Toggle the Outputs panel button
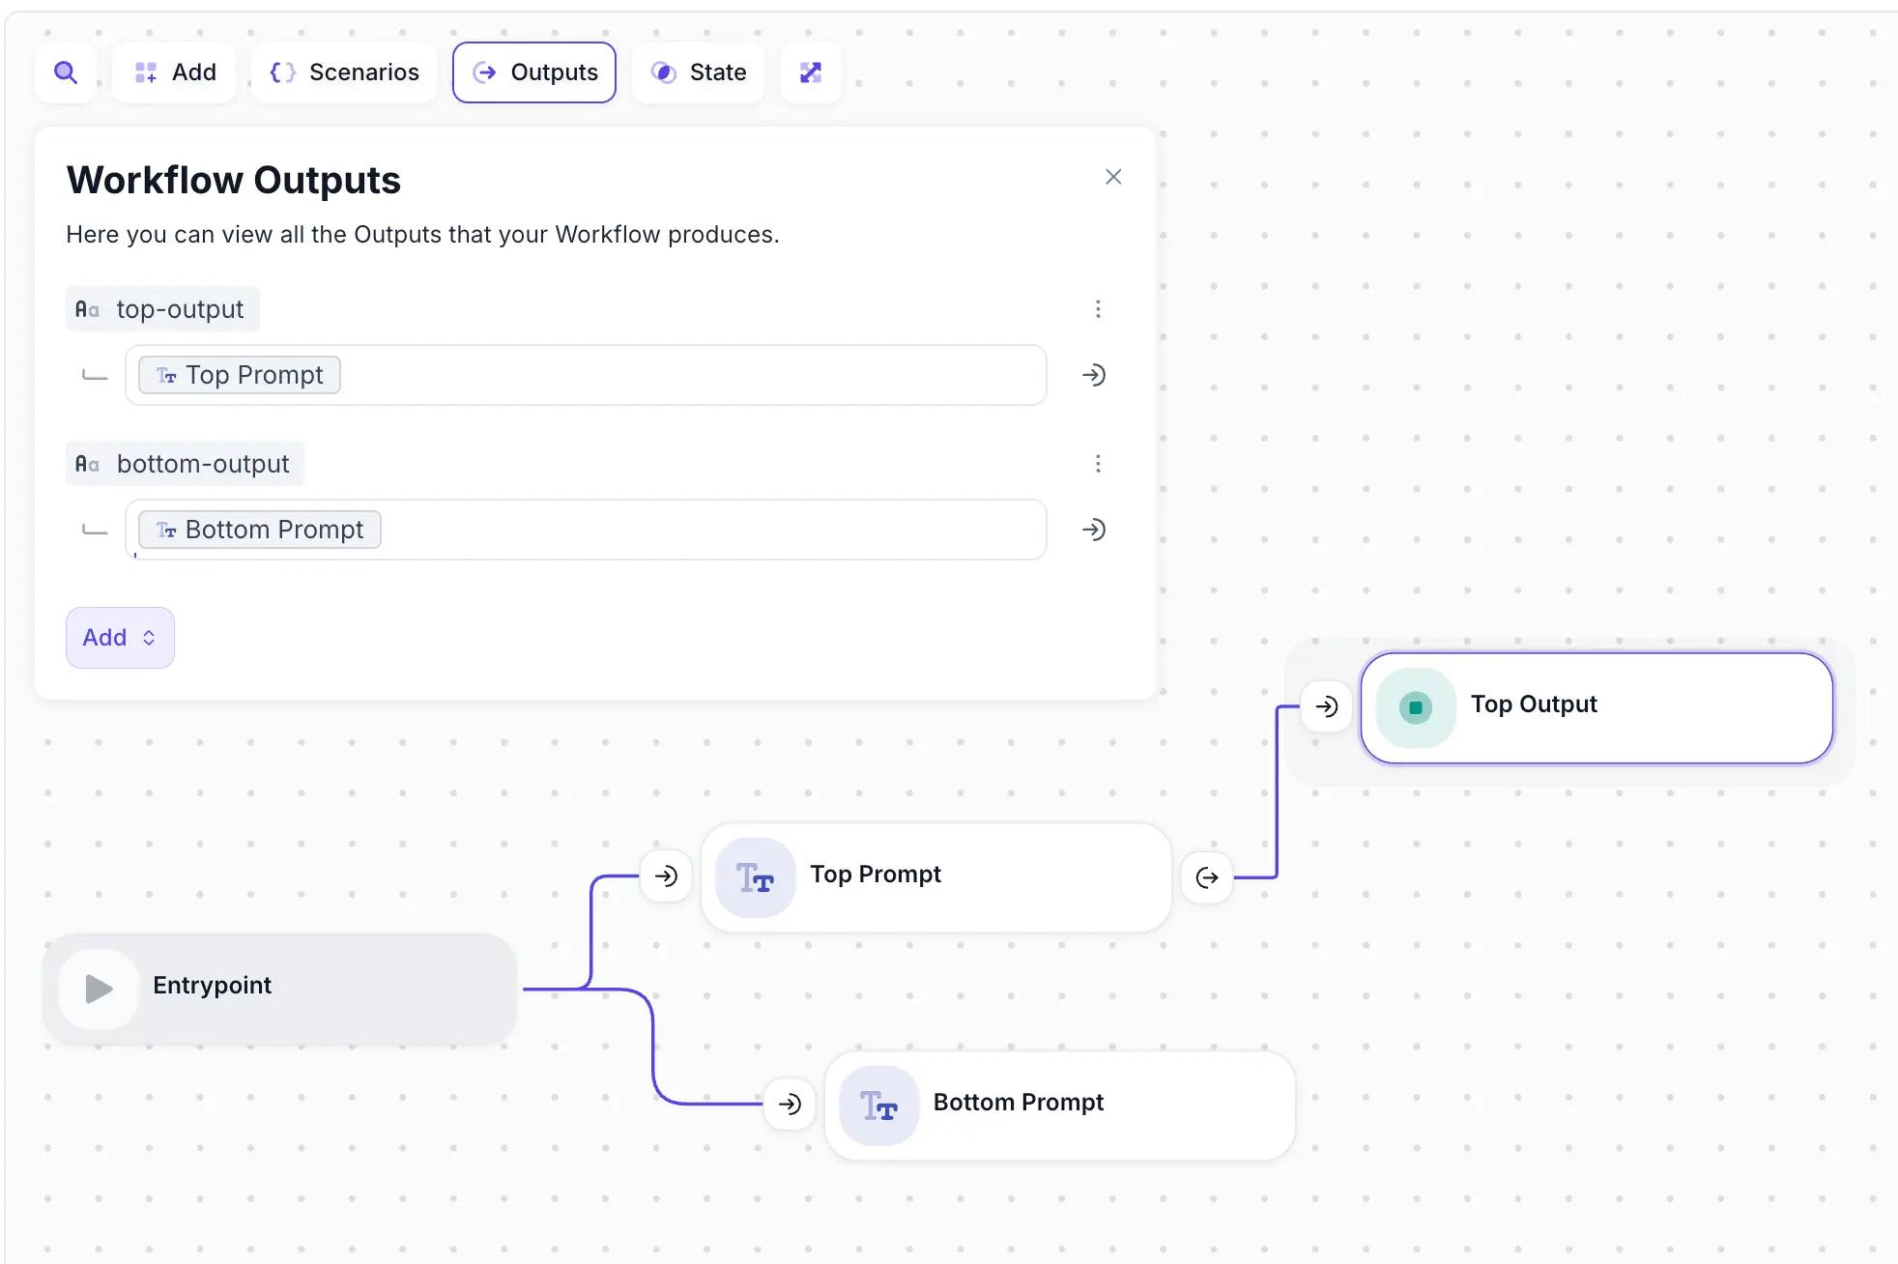 pos(534,72)
